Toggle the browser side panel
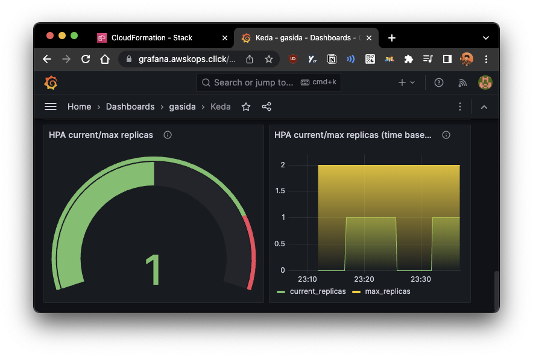Viewport: 533px width, 357px height. click(x=447, y=60)
